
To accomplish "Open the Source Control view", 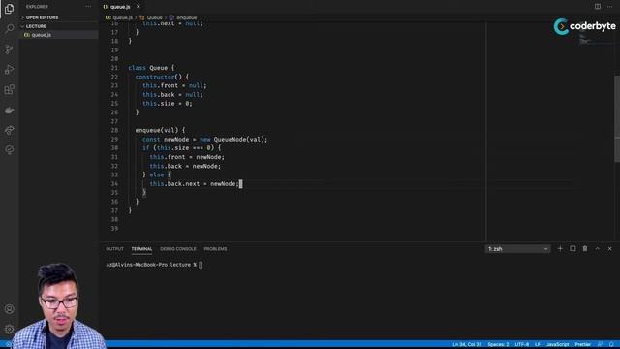I will point(9,49).
